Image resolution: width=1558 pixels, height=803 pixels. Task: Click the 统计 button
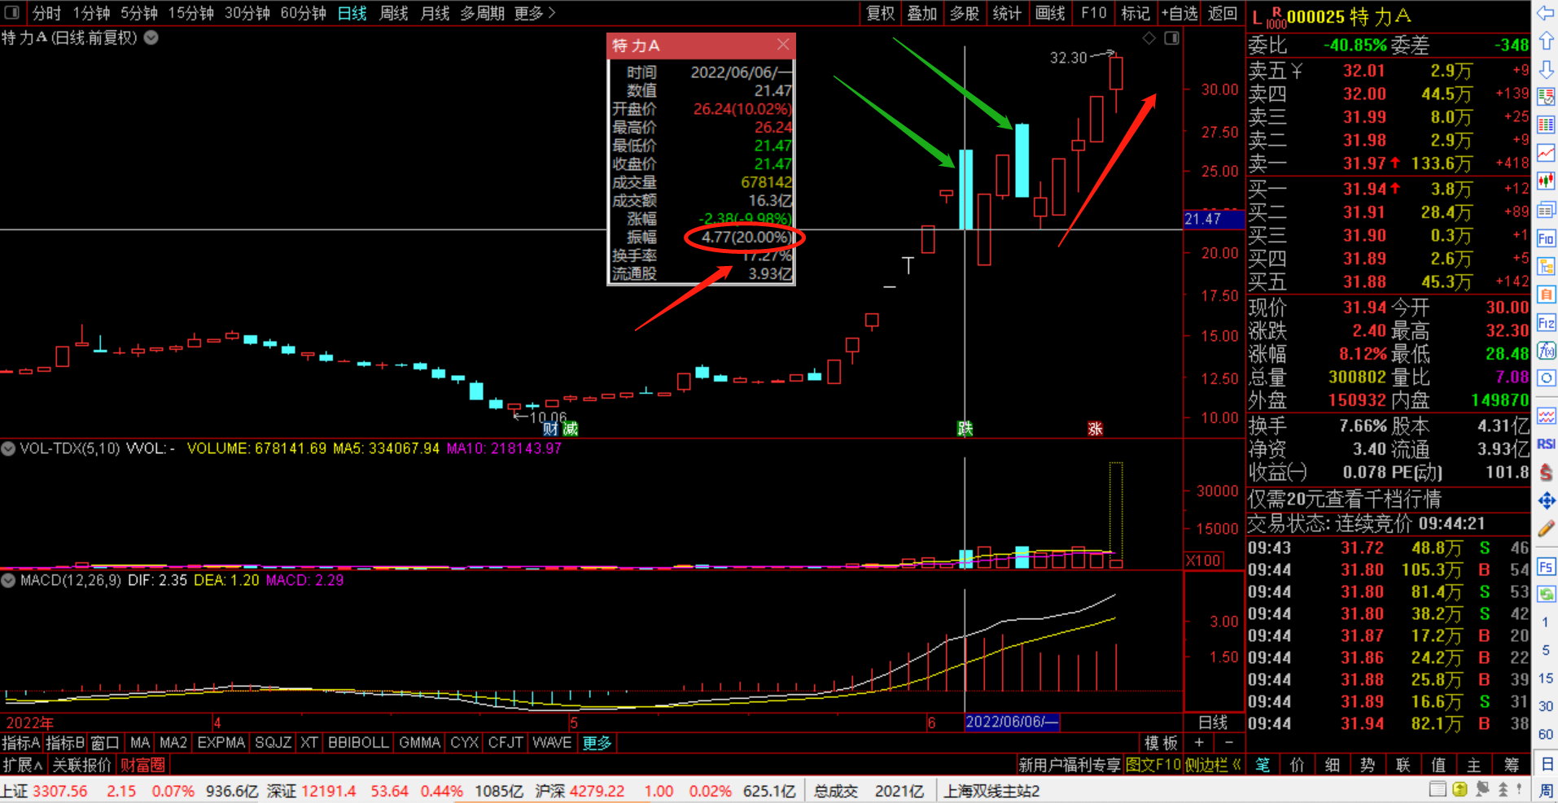tap(1007, 13)
